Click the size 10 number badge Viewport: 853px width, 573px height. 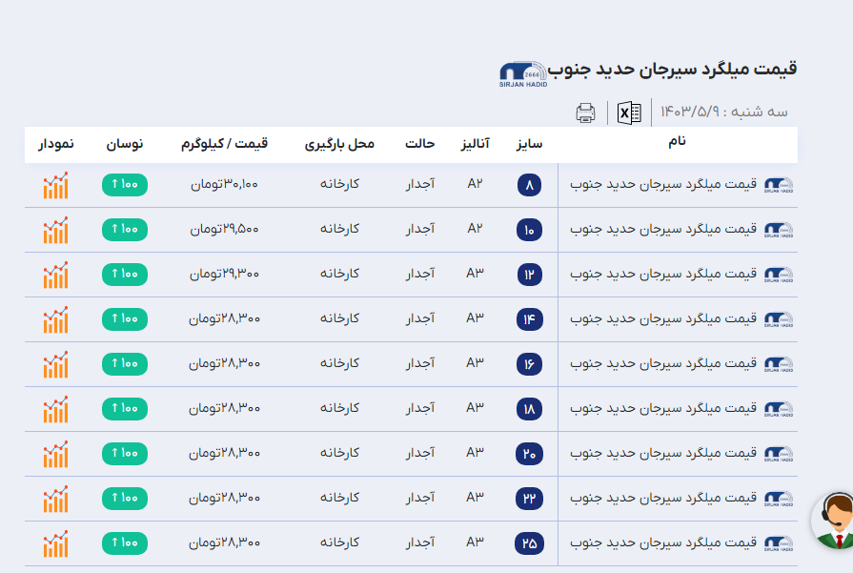point(529,230)
